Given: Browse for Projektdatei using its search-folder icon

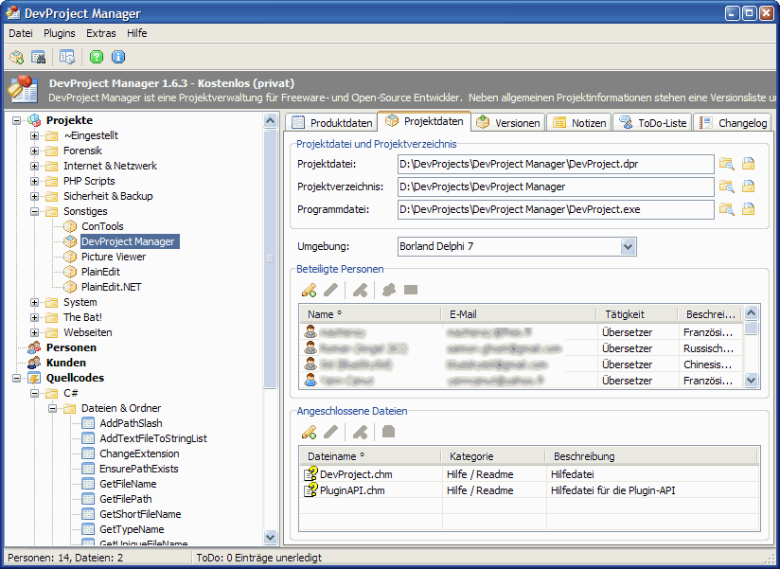Looking at the screenshot, I should pos(727,164).
